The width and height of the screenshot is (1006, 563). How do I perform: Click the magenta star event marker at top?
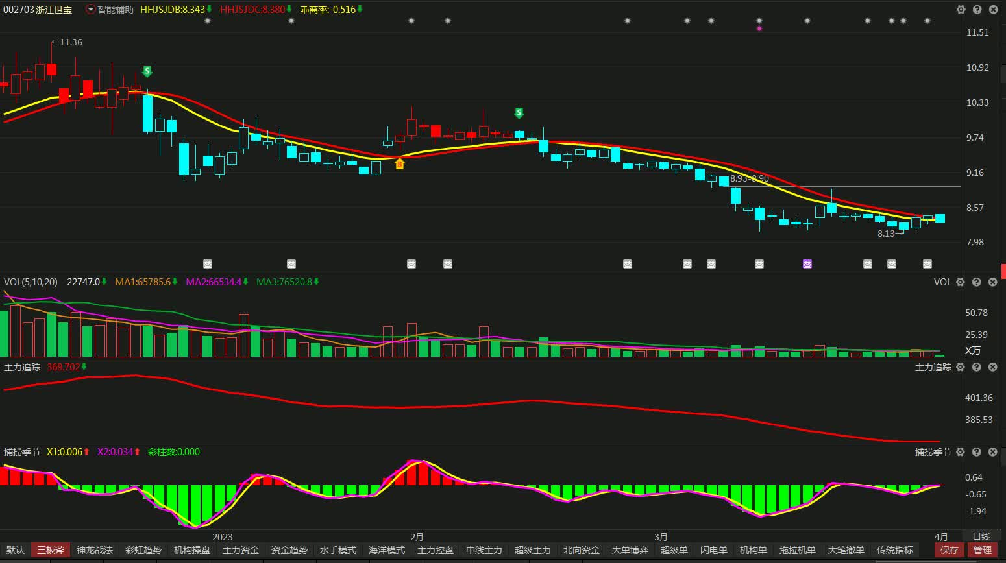pos(759,29)
